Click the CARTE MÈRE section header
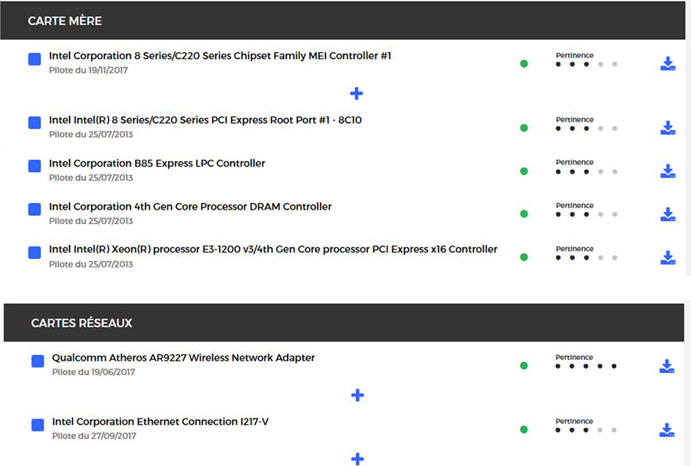The image size is (691, 466). tap(65, 21)
